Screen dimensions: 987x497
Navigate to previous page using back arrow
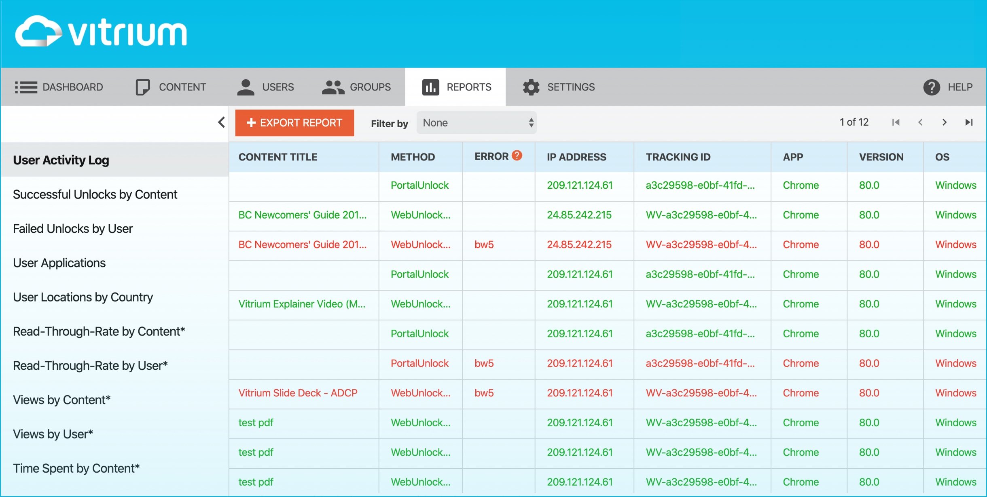point(920,122)
